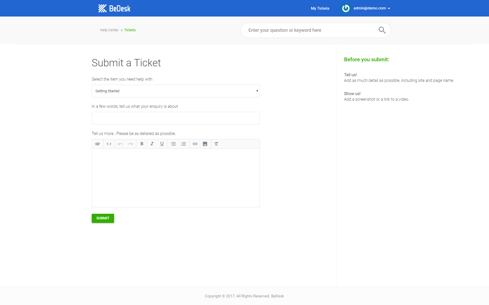This screenshot has width=489, height=305.
Task: Insert a numbered list
Action: [x=183, y=144]
